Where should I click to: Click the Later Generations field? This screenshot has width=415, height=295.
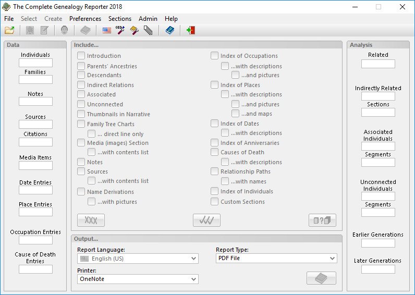tap(378, 269)
